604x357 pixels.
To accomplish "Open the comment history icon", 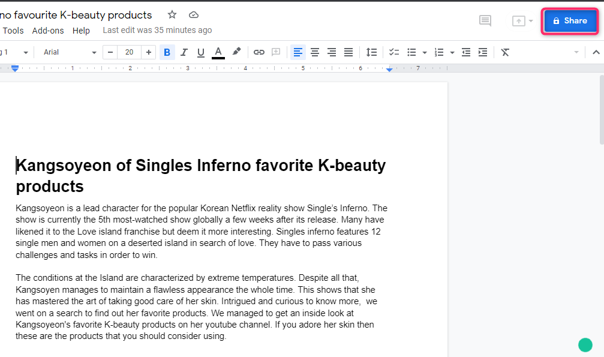I will tap(485, 20).
